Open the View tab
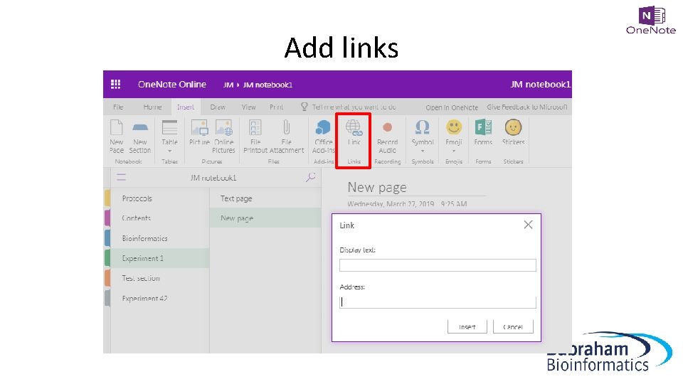 249,107
